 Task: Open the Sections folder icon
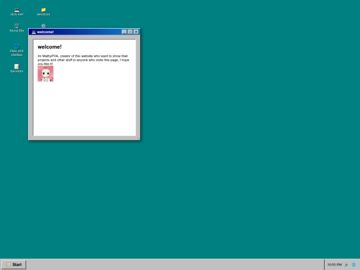43,12
